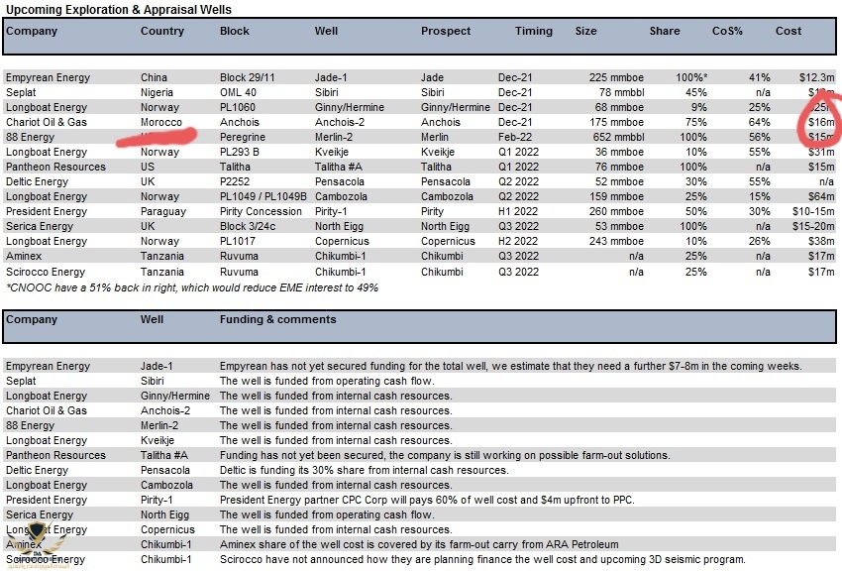Select the 'OML 40' block cell
This screenshot has height=571, width=842.
238,92
